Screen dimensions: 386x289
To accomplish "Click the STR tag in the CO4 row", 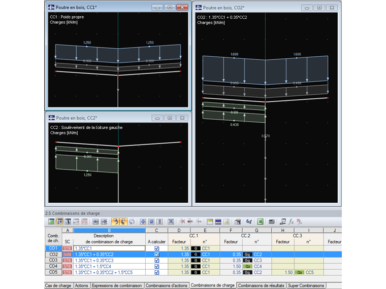I will [67, 266].
